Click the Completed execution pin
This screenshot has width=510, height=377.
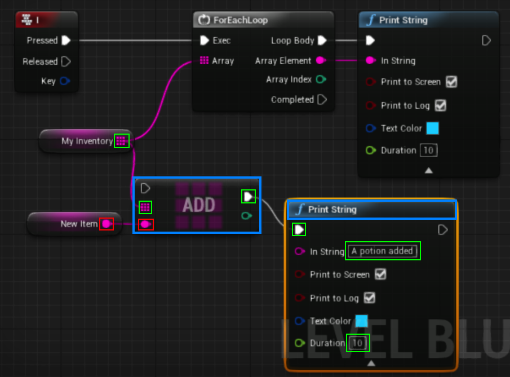(x=322, y=100)
